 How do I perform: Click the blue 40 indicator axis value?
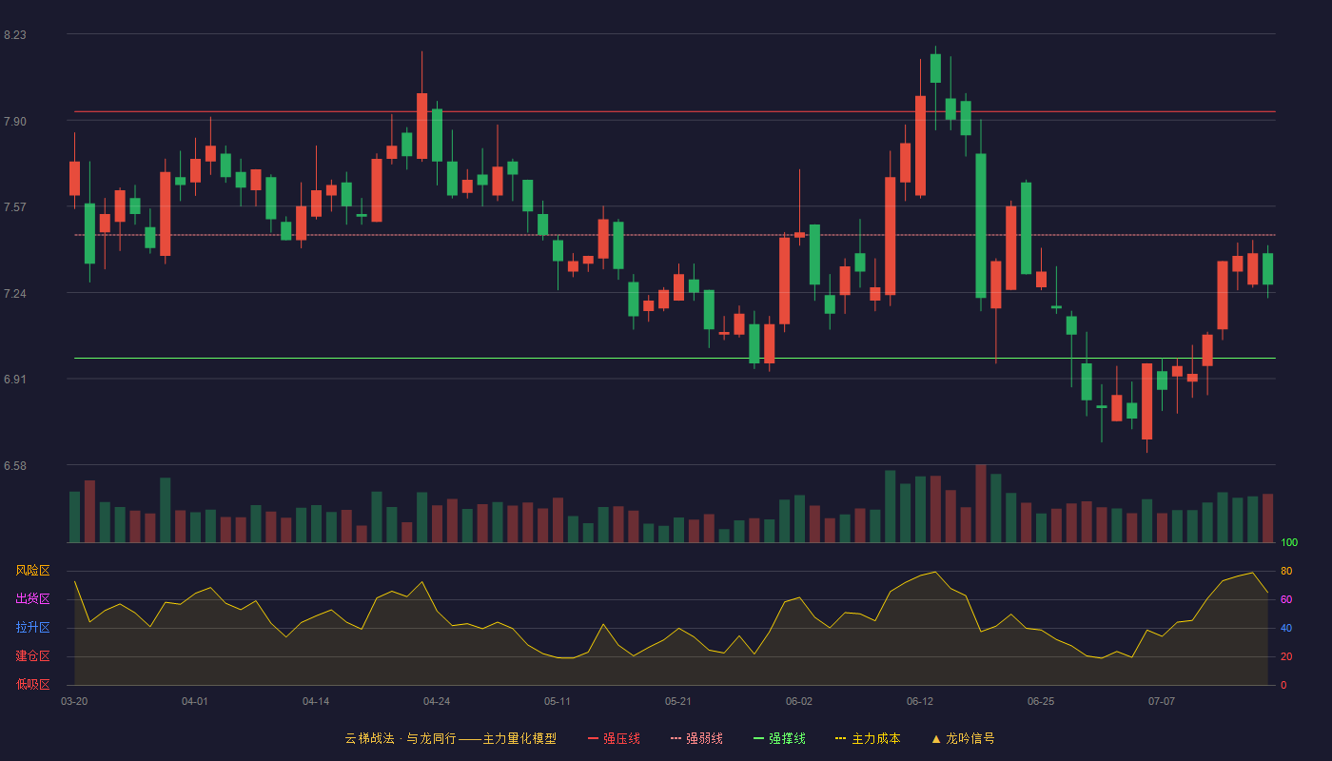click(x=1286, y=628)
